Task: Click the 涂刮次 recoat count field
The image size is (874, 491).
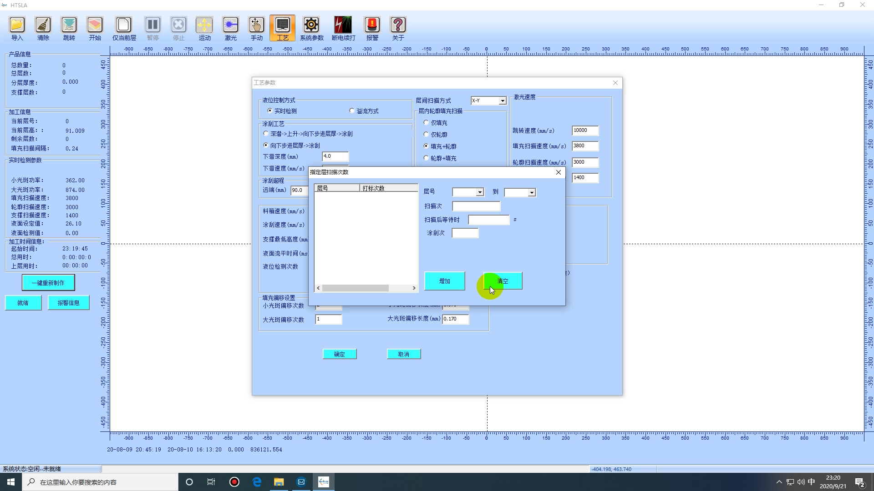Action: click(465, 233)
